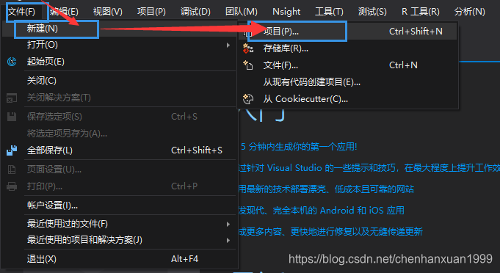This screenshot has height=273, width=500.
Task: Click the Cookiecutter icon
Action: coord(248,99)
